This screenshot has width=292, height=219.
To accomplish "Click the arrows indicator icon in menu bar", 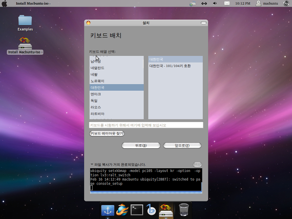I will pos(204,4).
